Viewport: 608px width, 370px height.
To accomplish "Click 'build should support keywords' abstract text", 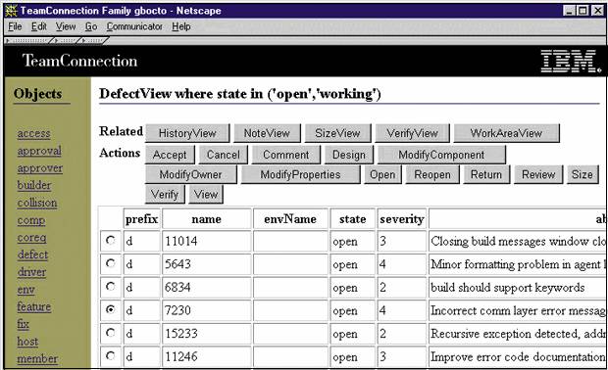I will click(508, 287).
